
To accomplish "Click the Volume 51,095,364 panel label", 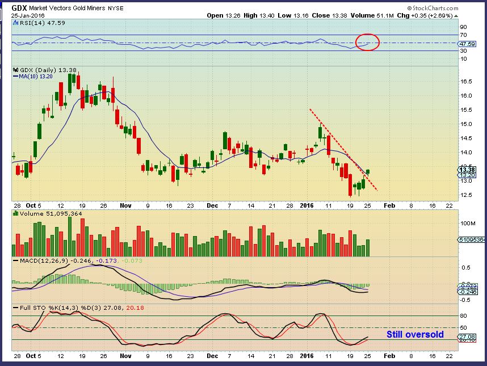I will pos(51,213).
